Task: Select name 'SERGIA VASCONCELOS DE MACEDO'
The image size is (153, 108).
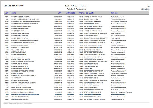Action: click(22, 62)
